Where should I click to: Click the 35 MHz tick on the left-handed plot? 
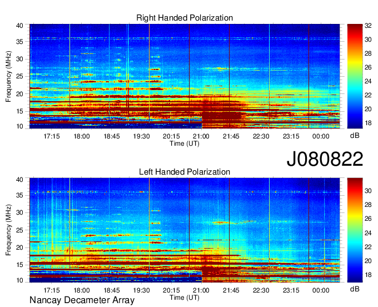click(x=20, y=195)
